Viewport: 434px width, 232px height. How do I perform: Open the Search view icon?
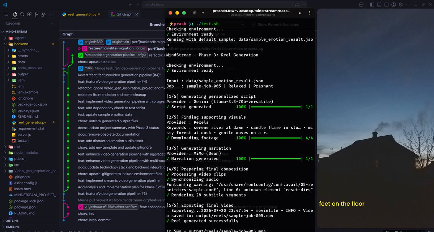click(22, 14)
